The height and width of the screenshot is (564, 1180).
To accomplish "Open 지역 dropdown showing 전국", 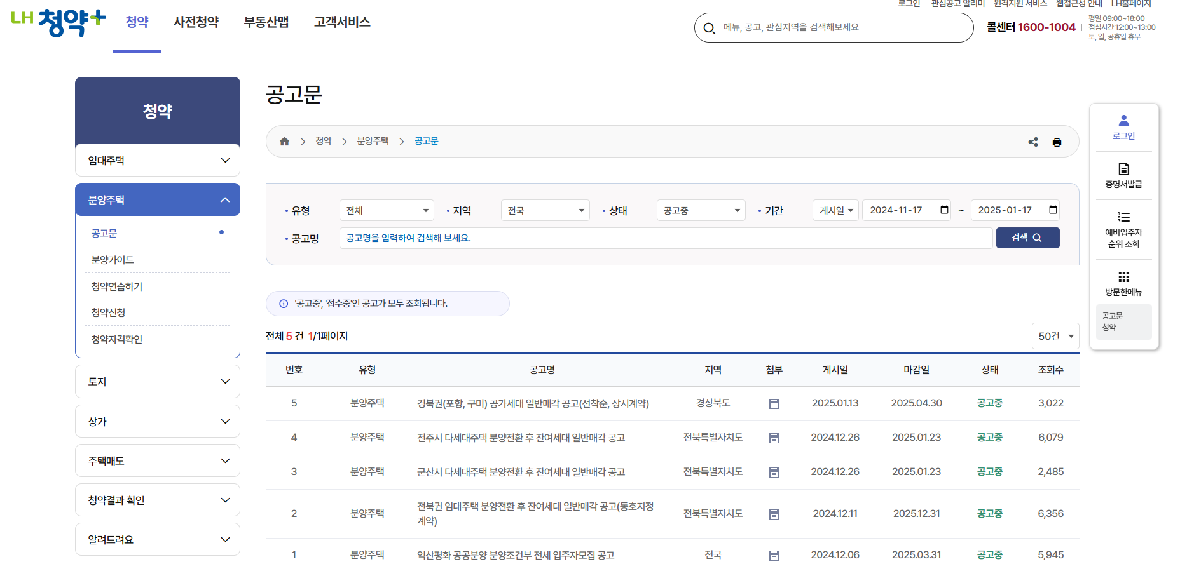I will 545,210.
